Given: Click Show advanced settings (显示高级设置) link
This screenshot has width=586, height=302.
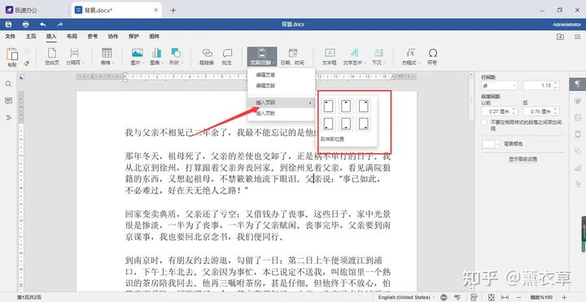Looking at the screenshot, I should point(523,160).
